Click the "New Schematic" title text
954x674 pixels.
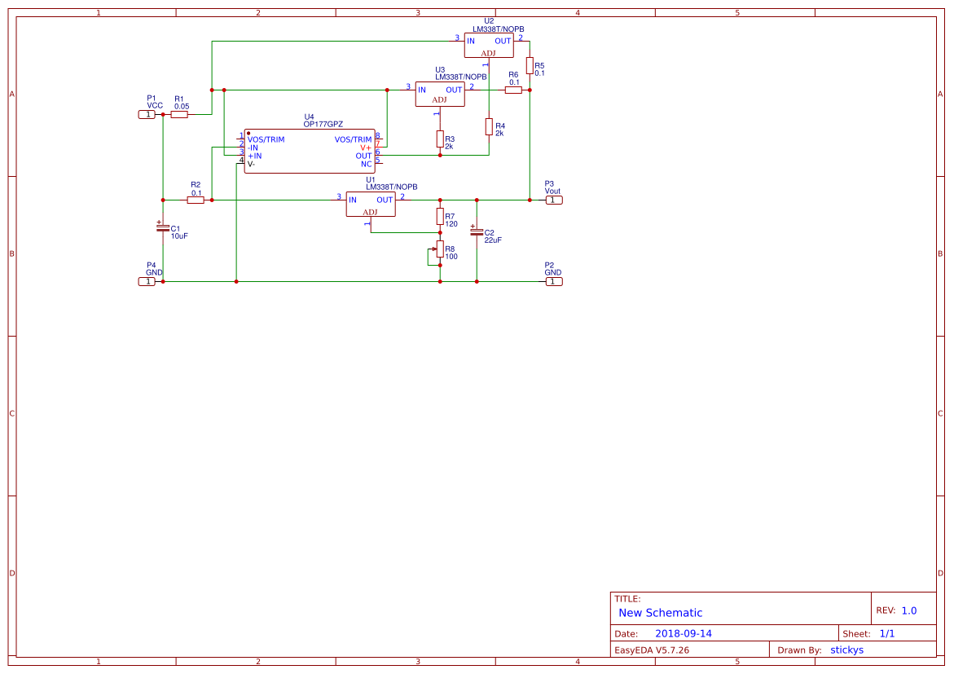tap(660, 613)
